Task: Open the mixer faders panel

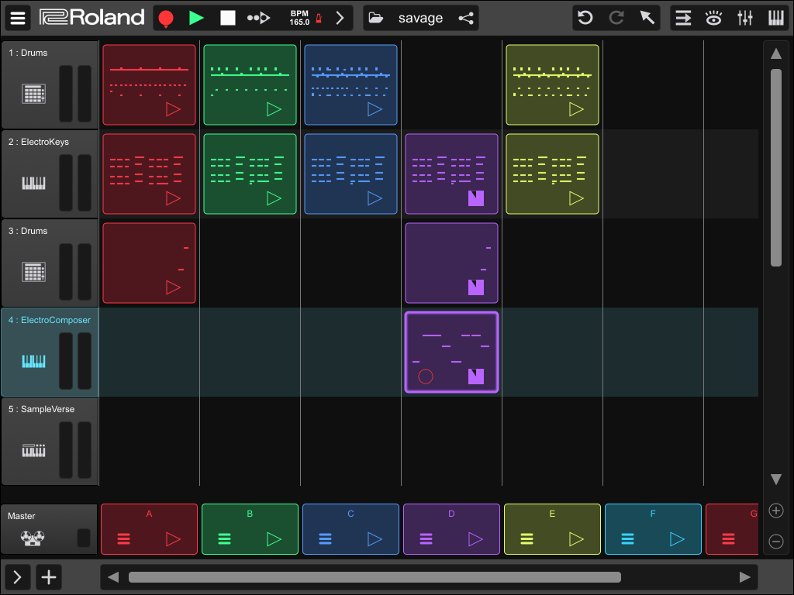Action: (745, 19)
